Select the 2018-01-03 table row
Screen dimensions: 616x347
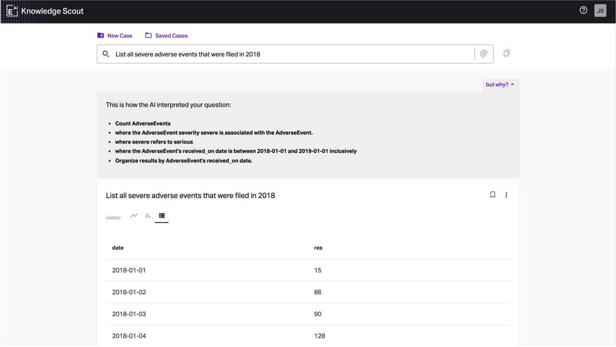pos(308,314)
